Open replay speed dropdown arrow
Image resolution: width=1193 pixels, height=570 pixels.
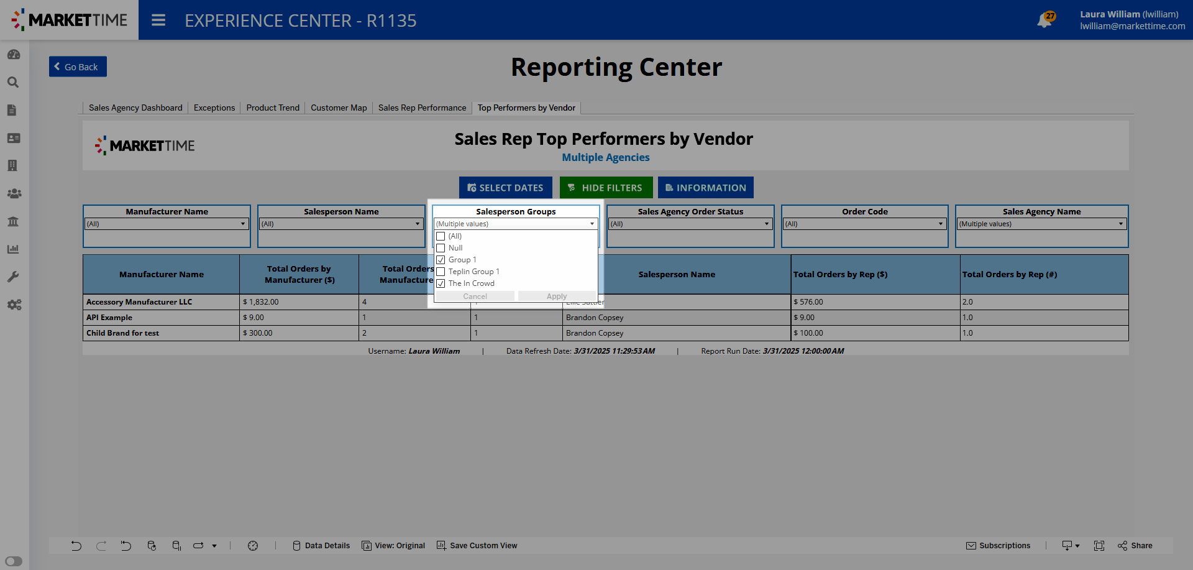tap(214, 546)
